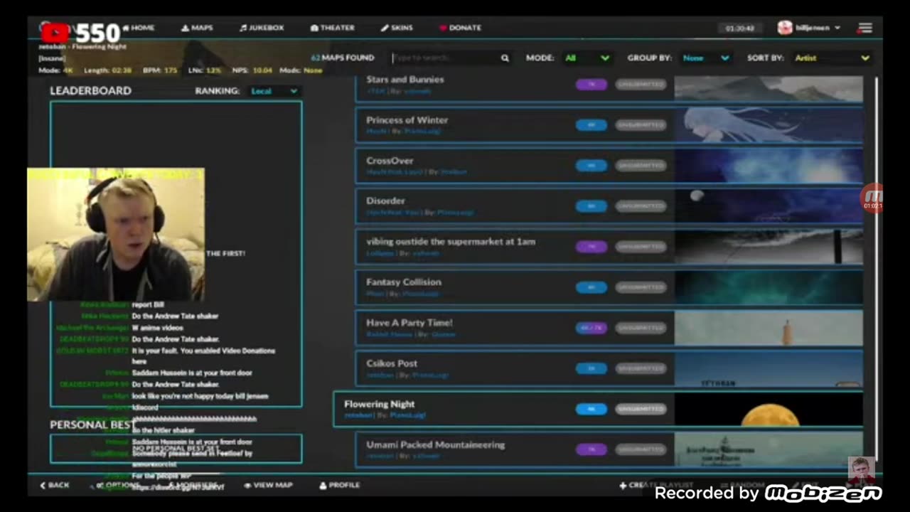The height and width of the screenshot is (512, 910).
Task: Click the Unsubmitted badge on Fantasy Collision
Action: [641, 287]
